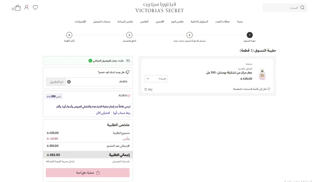
Task: Click heart icon to move item to favorites
Action: tap(269, 89)
